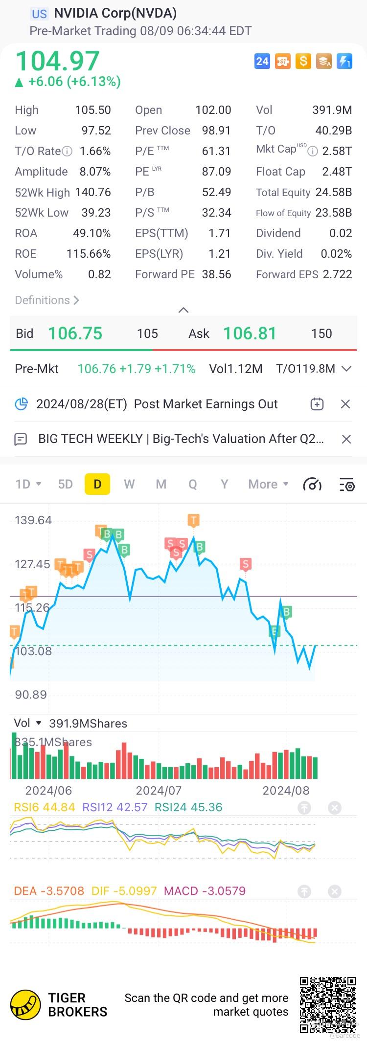367x1044 pixels.
Task: Open the Definitions link
Action: (47, 300)
